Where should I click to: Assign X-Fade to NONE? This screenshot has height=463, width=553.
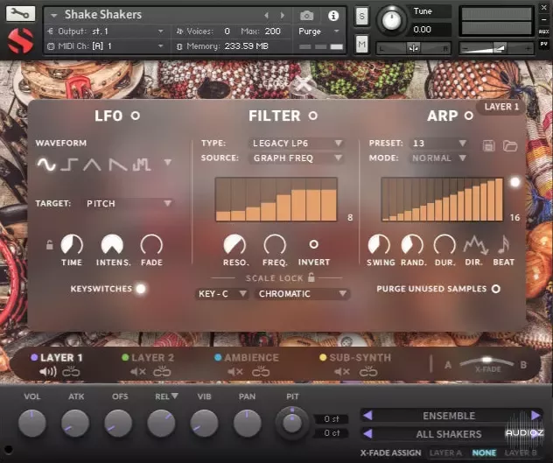click(x=484, y=452)
